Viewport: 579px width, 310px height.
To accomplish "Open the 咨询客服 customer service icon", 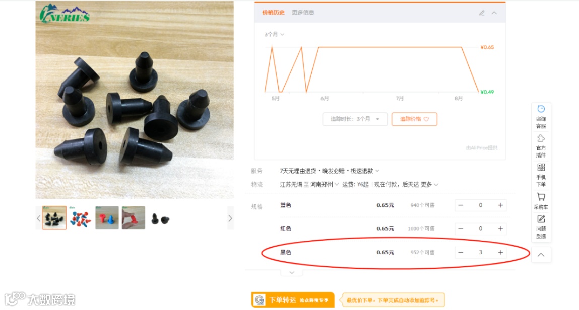I will [x=541, y=117].
